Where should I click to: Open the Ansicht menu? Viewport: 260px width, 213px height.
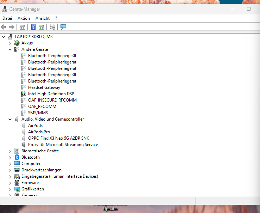pos(43,18)
